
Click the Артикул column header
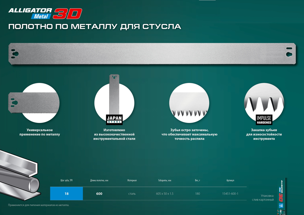[230, 180]
